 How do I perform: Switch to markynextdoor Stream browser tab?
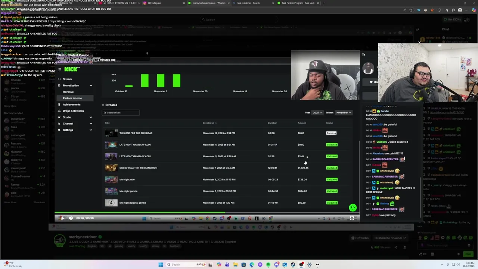click(208, 3)
